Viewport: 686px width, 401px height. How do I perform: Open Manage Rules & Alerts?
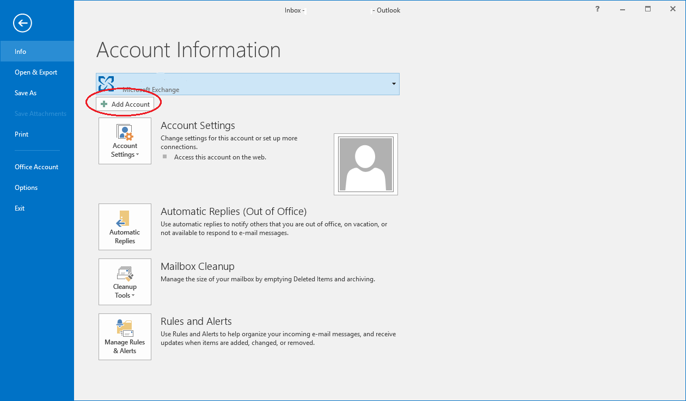click(125, 337)
